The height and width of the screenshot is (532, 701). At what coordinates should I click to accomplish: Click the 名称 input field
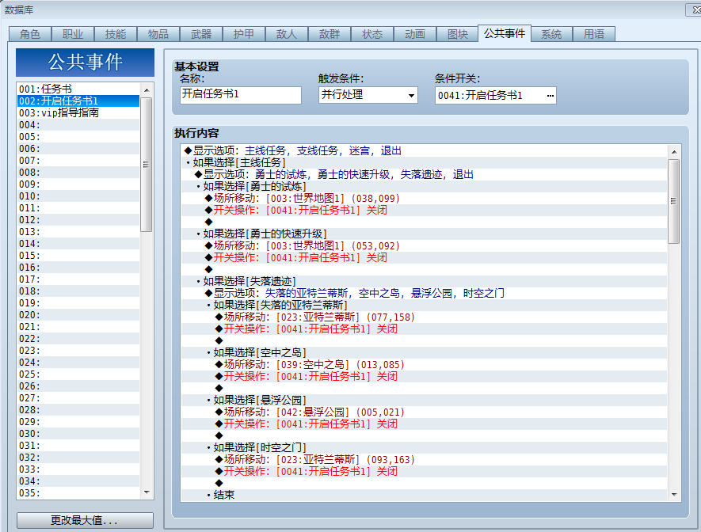(241, 95)
